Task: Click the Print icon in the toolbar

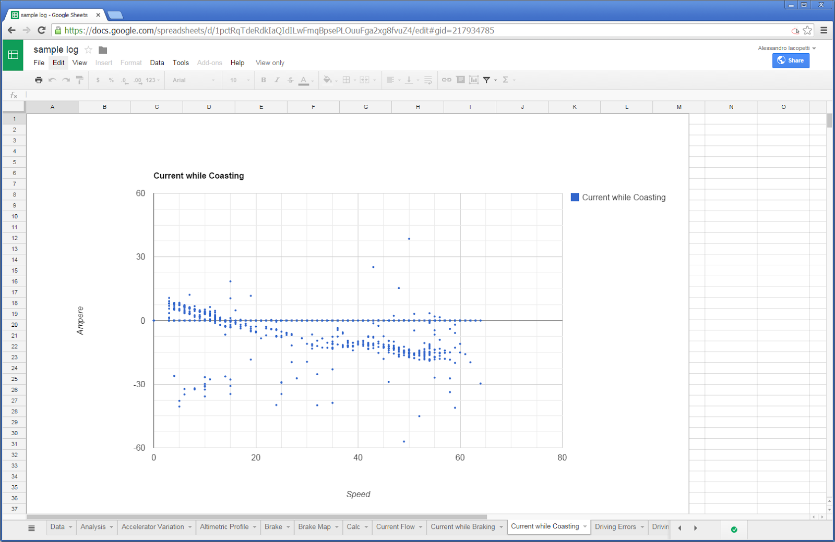Action: tap(39, 80)
